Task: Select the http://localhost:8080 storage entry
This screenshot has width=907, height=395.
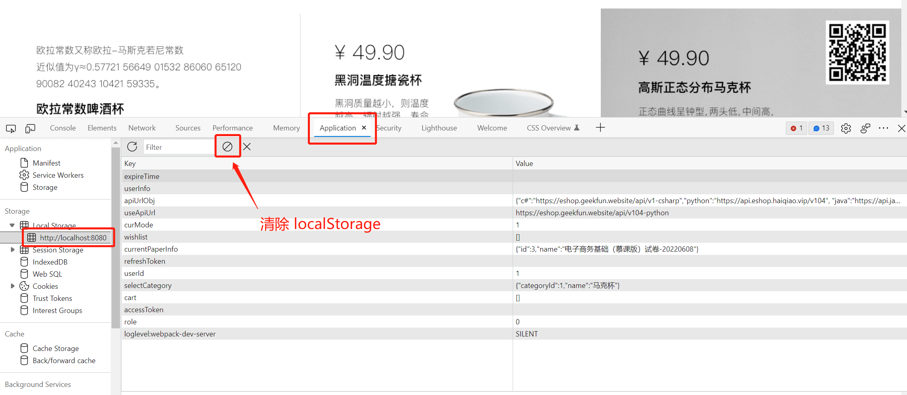Action: pos(73,237)
